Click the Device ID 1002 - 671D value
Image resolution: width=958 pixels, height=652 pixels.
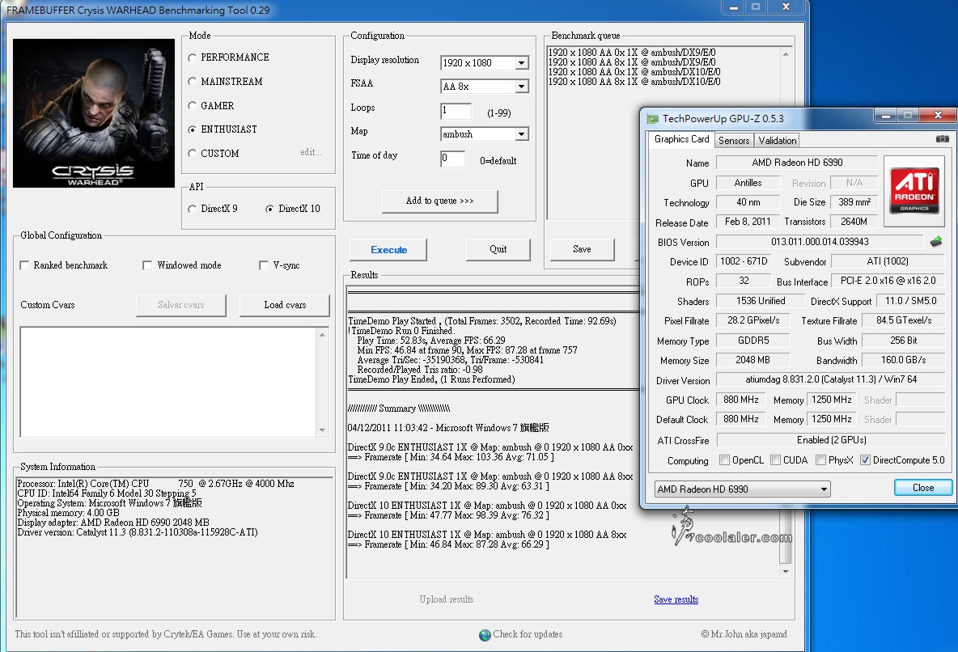coord(744,261)
